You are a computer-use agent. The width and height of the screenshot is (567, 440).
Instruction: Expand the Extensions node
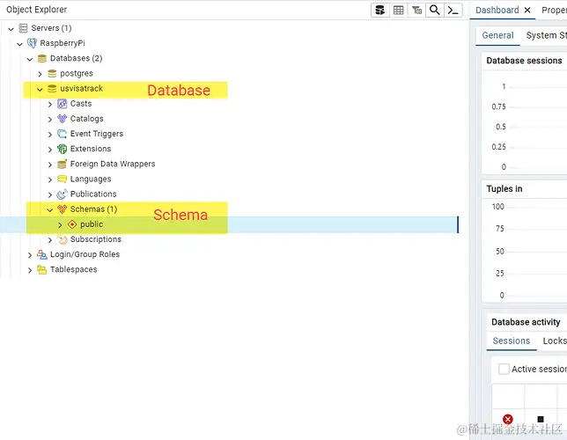(x=50, y=150)
